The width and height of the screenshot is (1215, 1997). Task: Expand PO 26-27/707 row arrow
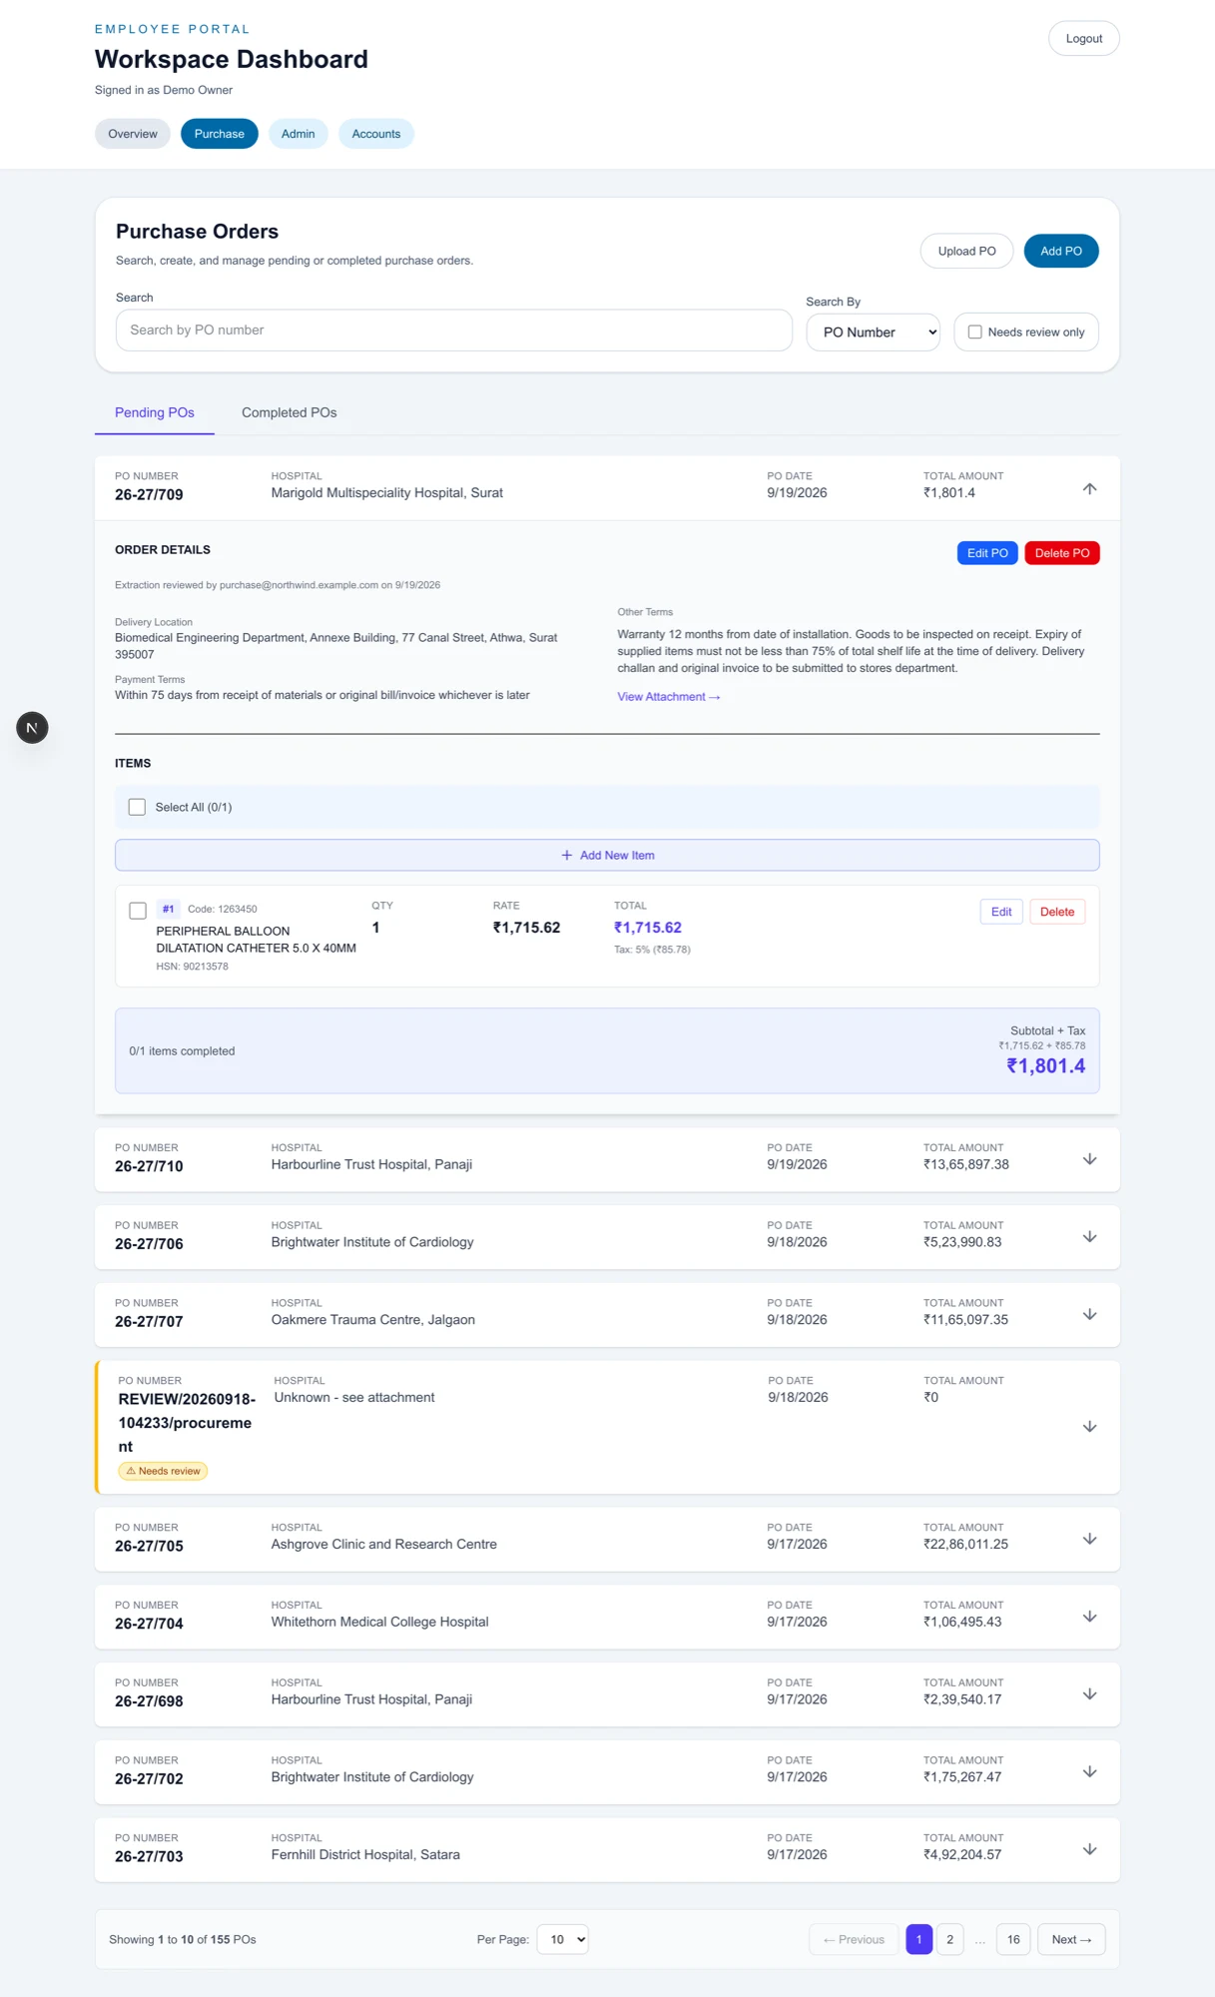(1089, 1315)
